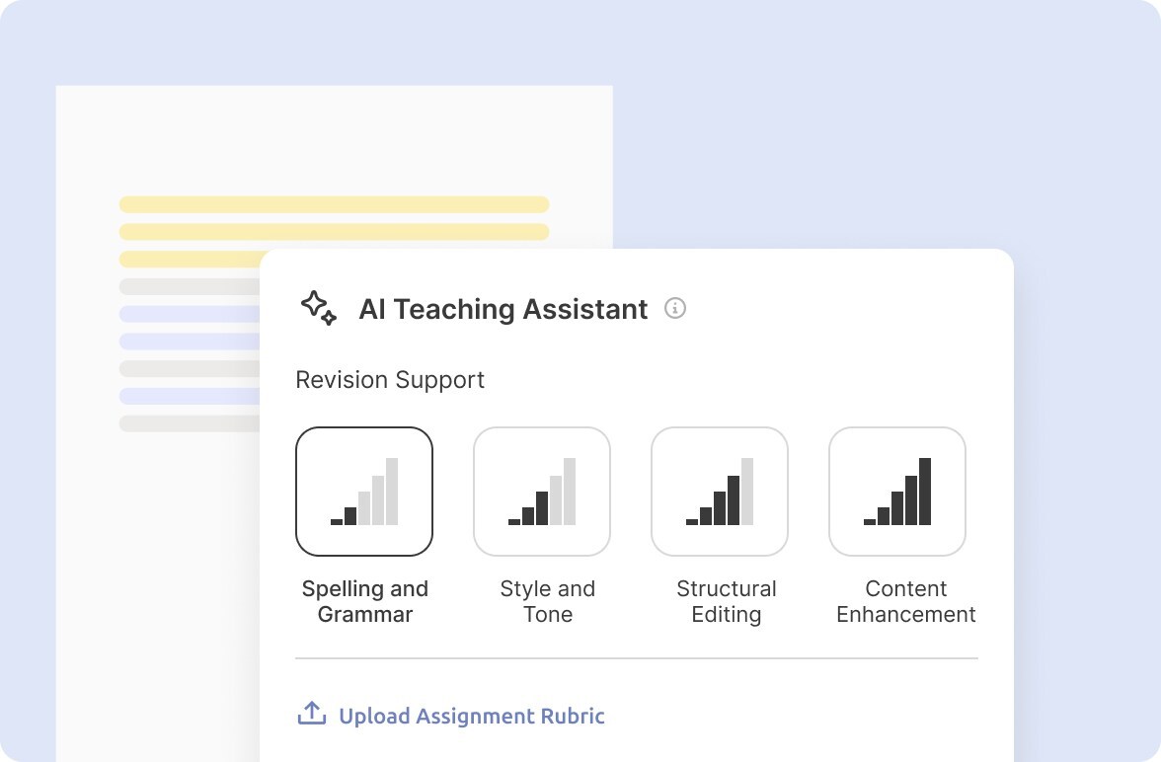Click the "Structural Editing" label text
The width and height of the screenshot is (1161, 762).
[727, 601]
